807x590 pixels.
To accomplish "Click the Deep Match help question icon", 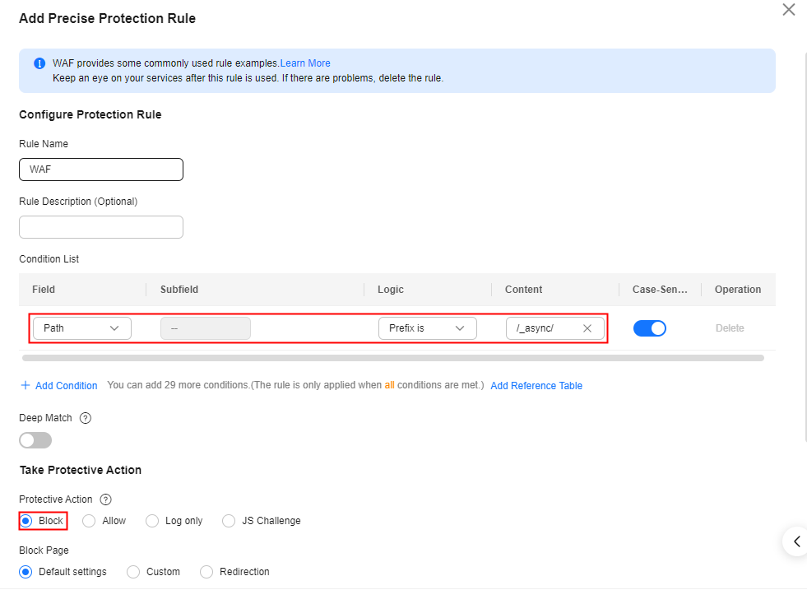I will pos(86,418).
